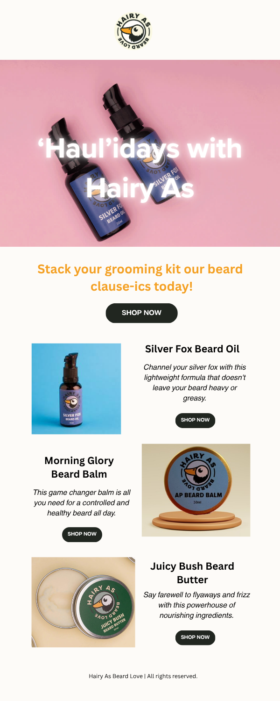Open the Silver Fox bottle photo on blue background

76,389
